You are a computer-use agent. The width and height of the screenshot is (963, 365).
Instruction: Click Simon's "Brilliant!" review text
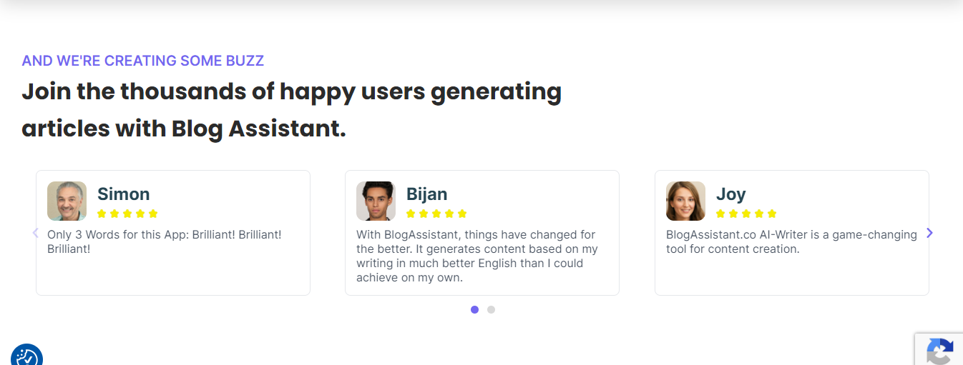coord(165,241)
